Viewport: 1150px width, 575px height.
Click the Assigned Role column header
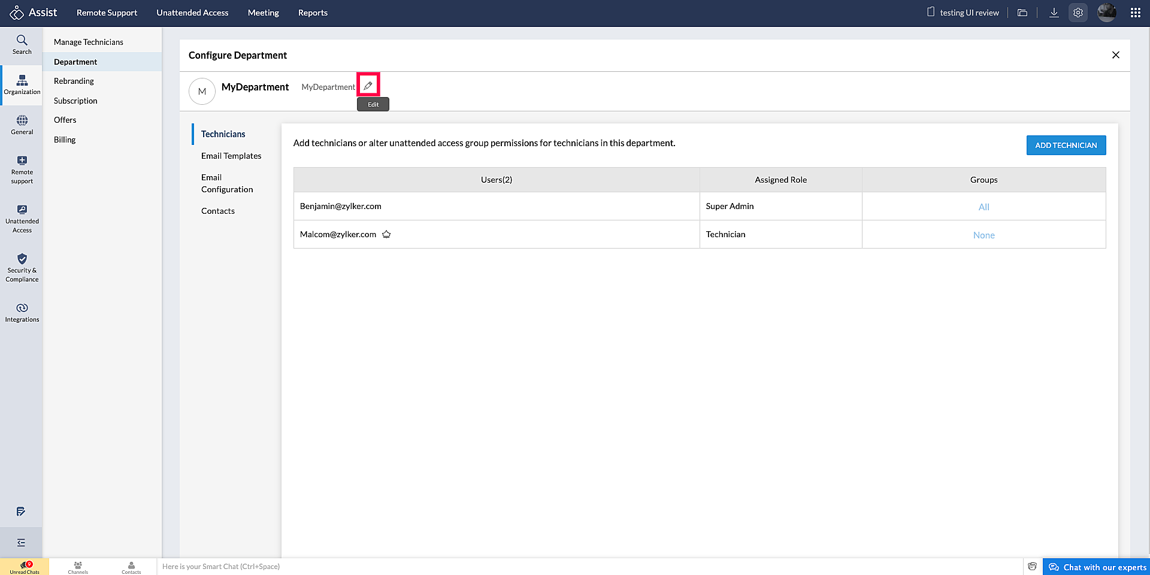pos(781,180)
